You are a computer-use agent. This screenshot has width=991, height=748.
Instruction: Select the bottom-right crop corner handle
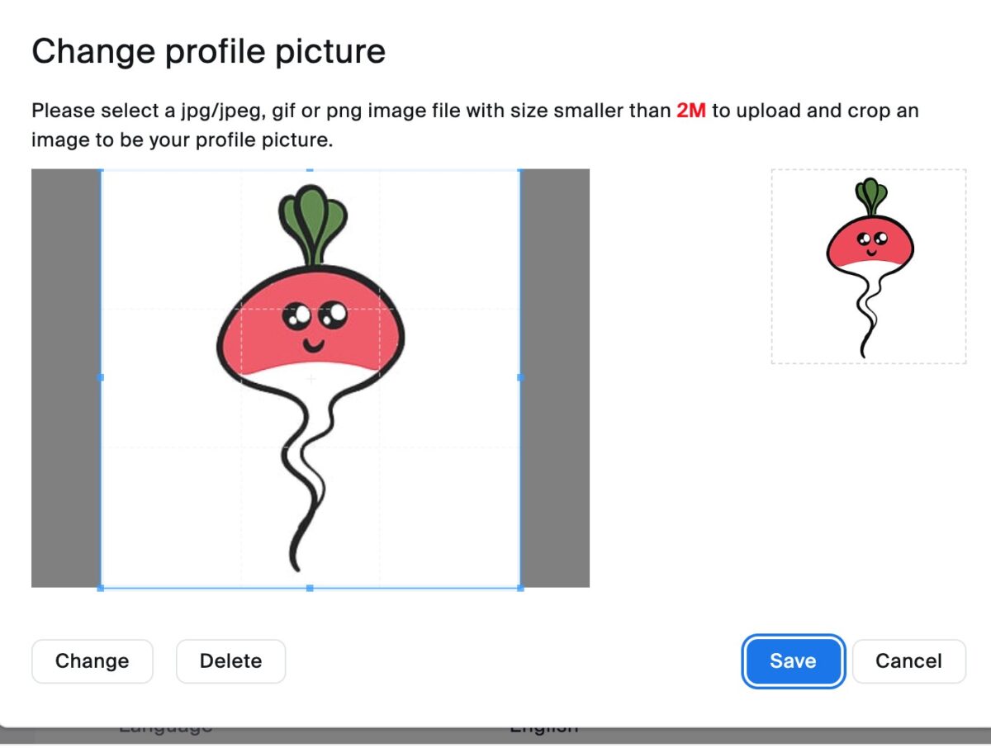point(520,588)
